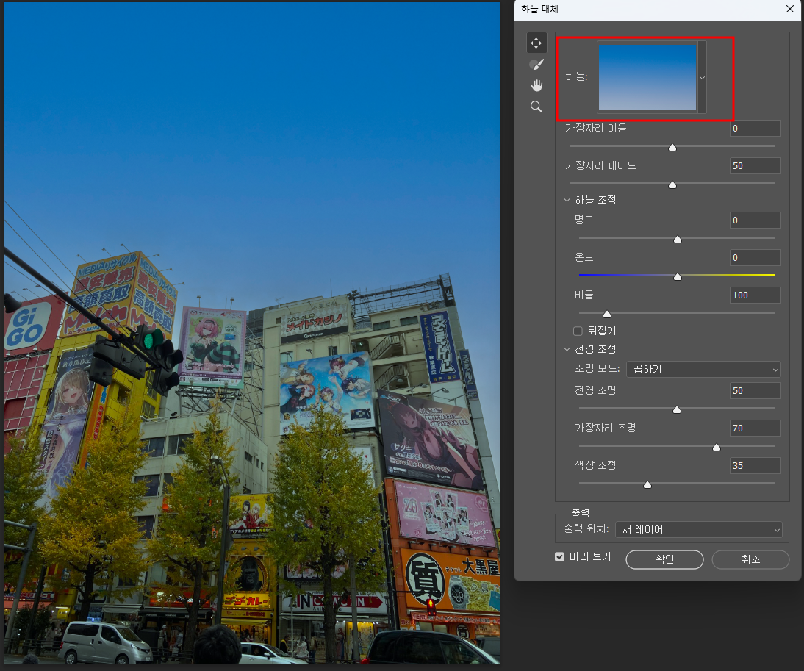This screenshot has width=804, height=671.
Task: Click the 색상 조정 value field
Action: click(755, 465)
